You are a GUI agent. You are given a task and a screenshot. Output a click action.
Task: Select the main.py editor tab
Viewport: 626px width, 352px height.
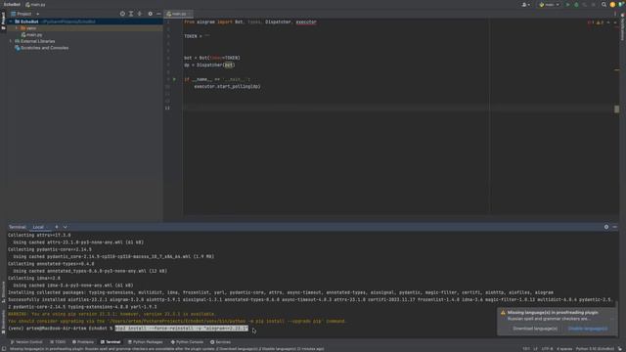pyautogui.click(x=178, y=14)
